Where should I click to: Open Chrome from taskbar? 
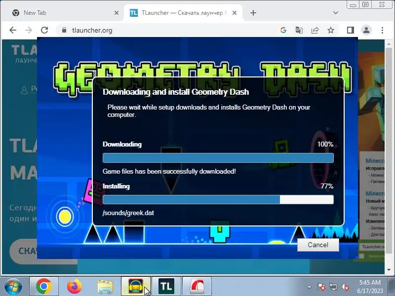click(x=44, y=286)
